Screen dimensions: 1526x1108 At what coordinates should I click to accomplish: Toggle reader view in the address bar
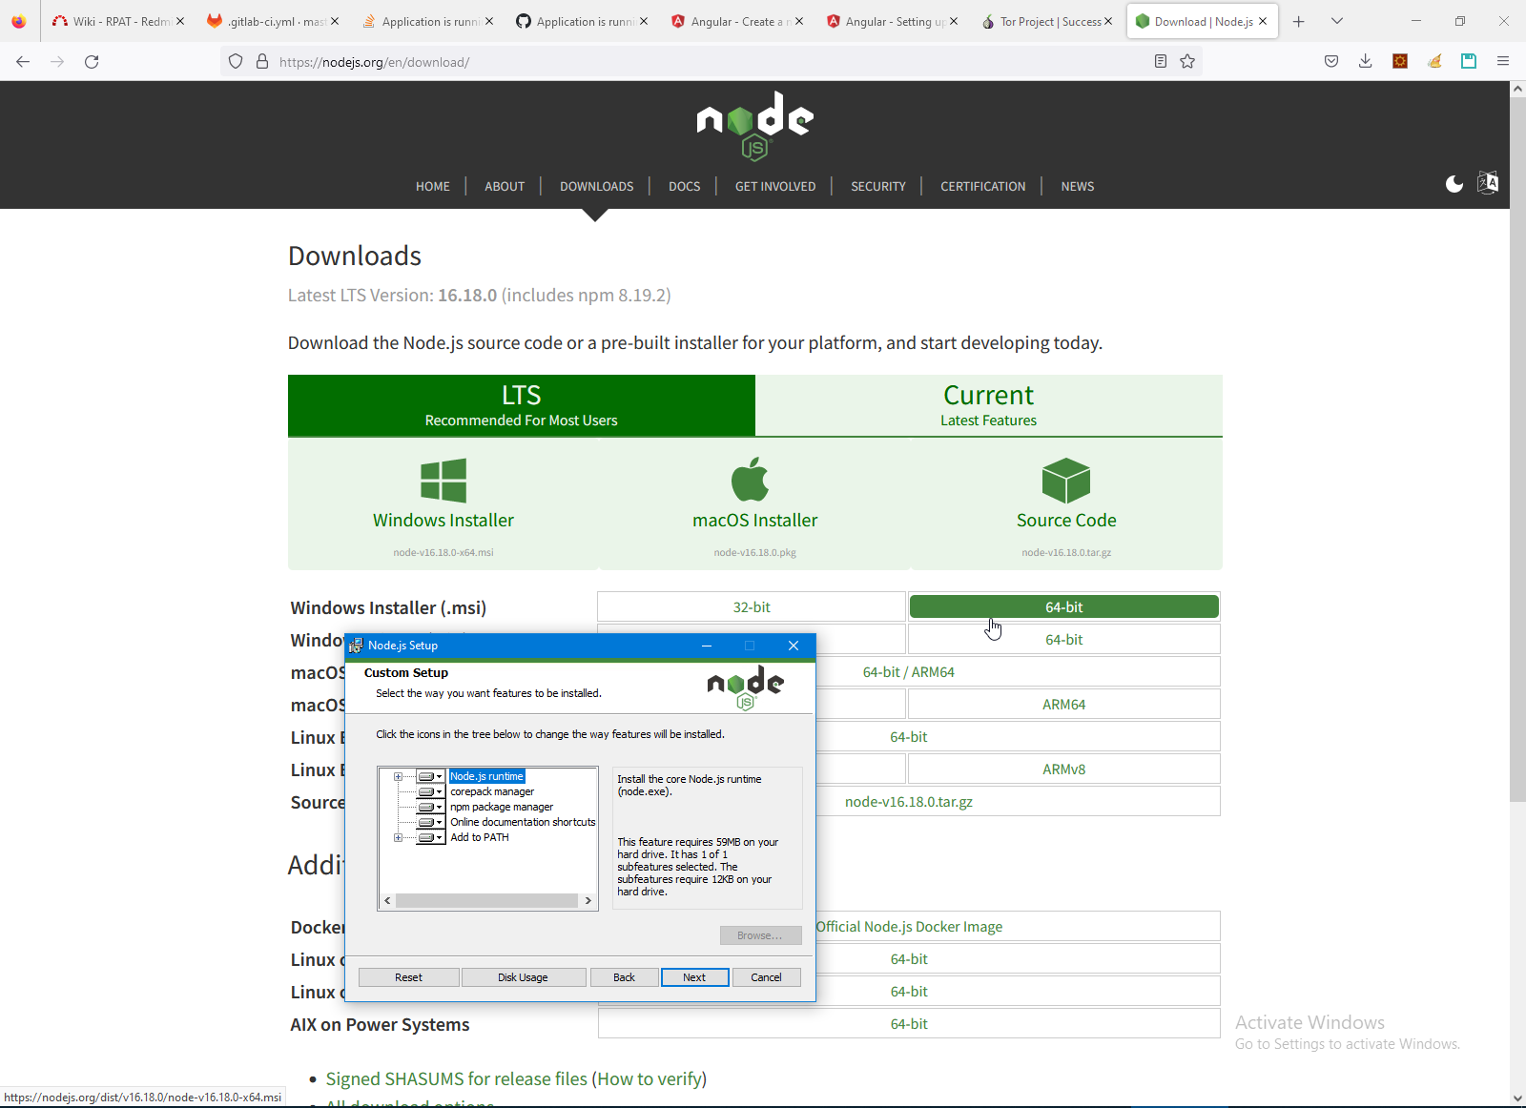click(1161, 62)
